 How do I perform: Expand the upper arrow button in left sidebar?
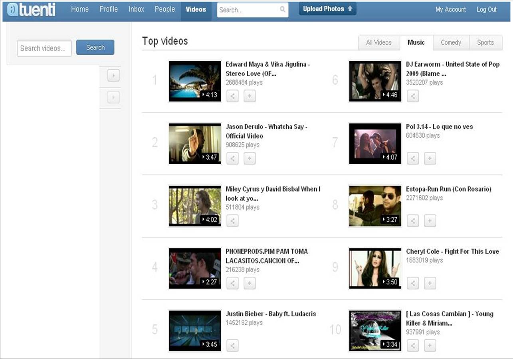(x=113, y=75)
